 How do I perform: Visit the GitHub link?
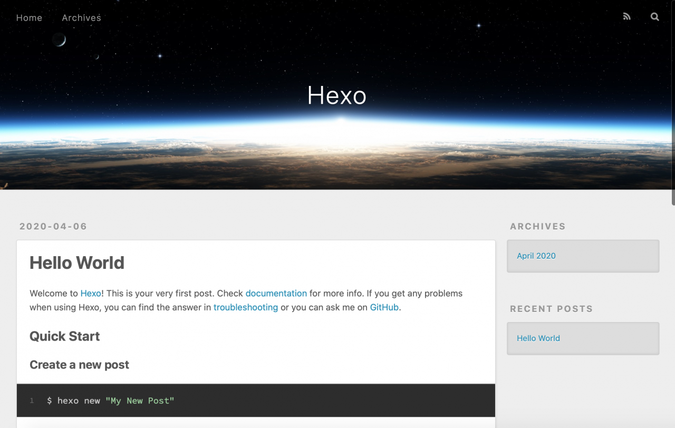(x=384, y=307)
